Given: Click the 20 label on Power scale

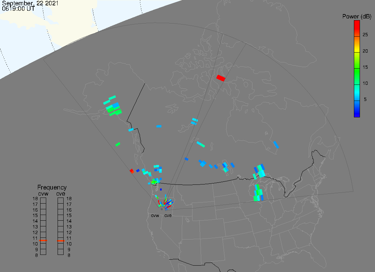Looking at the screenshot, I should (x=365, y=51).
